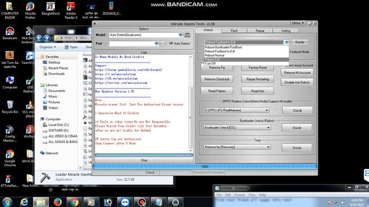The image size is (369, 207).
Task: Launch BanglaWord desktop shortcut
Action: [x=50, y=9]
